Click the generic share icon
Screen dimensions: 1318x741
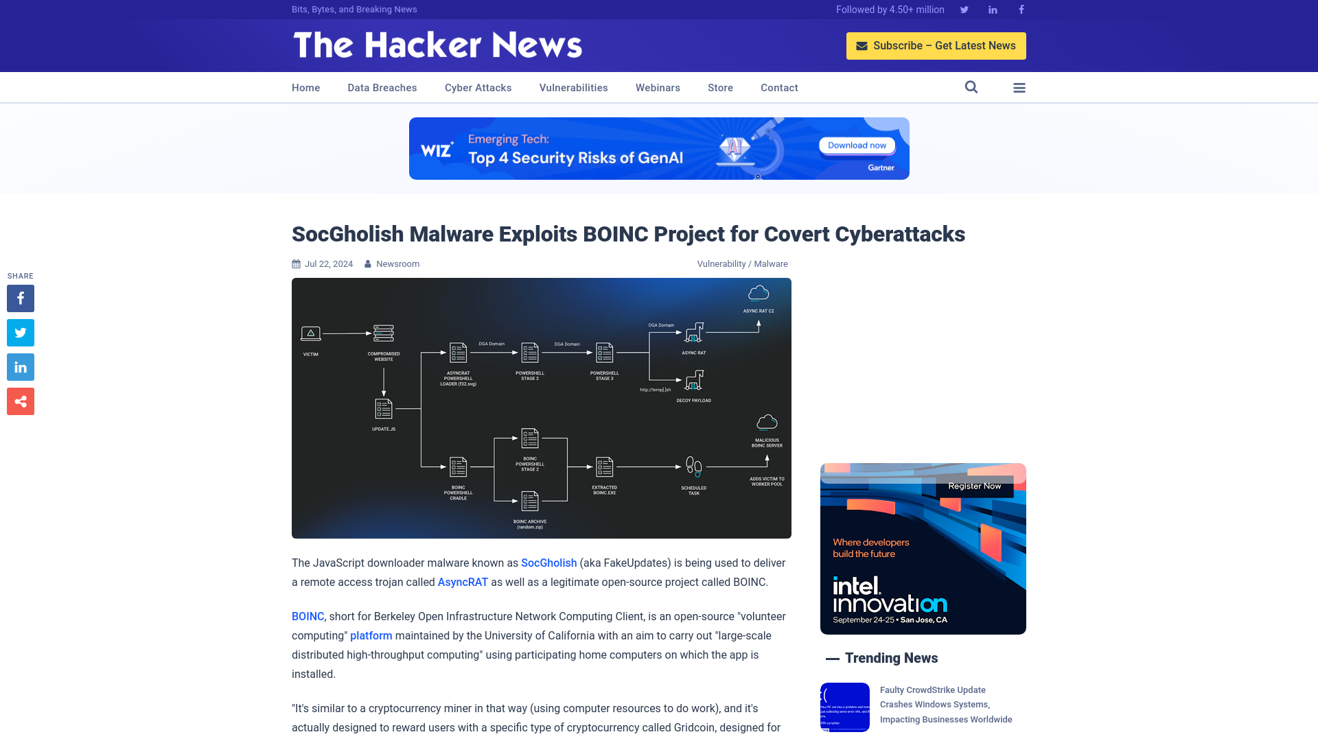point(20,401)
